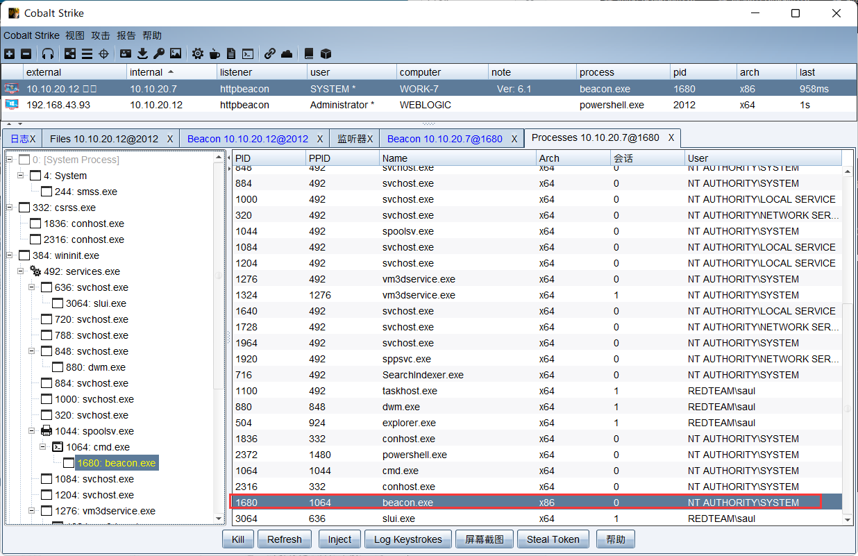Click the chain link host file icon
This screenshot has width=858, height=556.
(x=270, y=53)
